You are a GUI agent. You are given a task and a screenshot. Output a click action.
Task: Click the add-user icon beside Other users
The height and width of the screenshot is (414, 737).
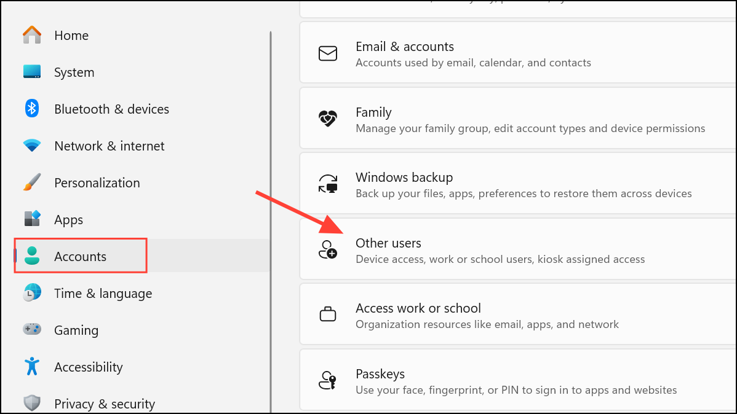tap(328, 250)
